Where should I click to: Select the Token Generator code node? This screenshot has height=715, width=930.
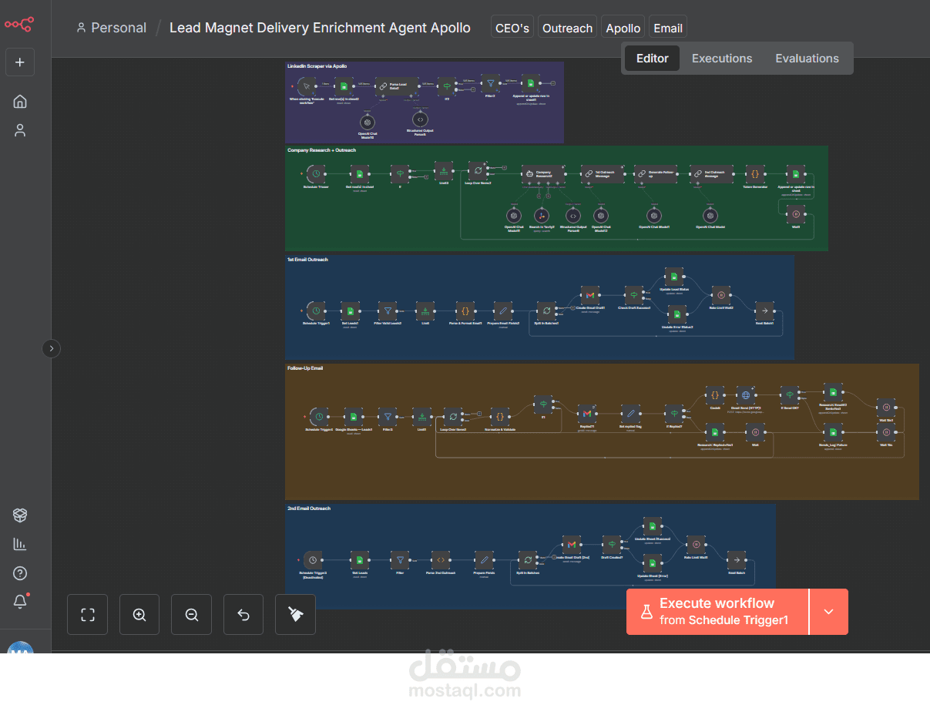755,173
